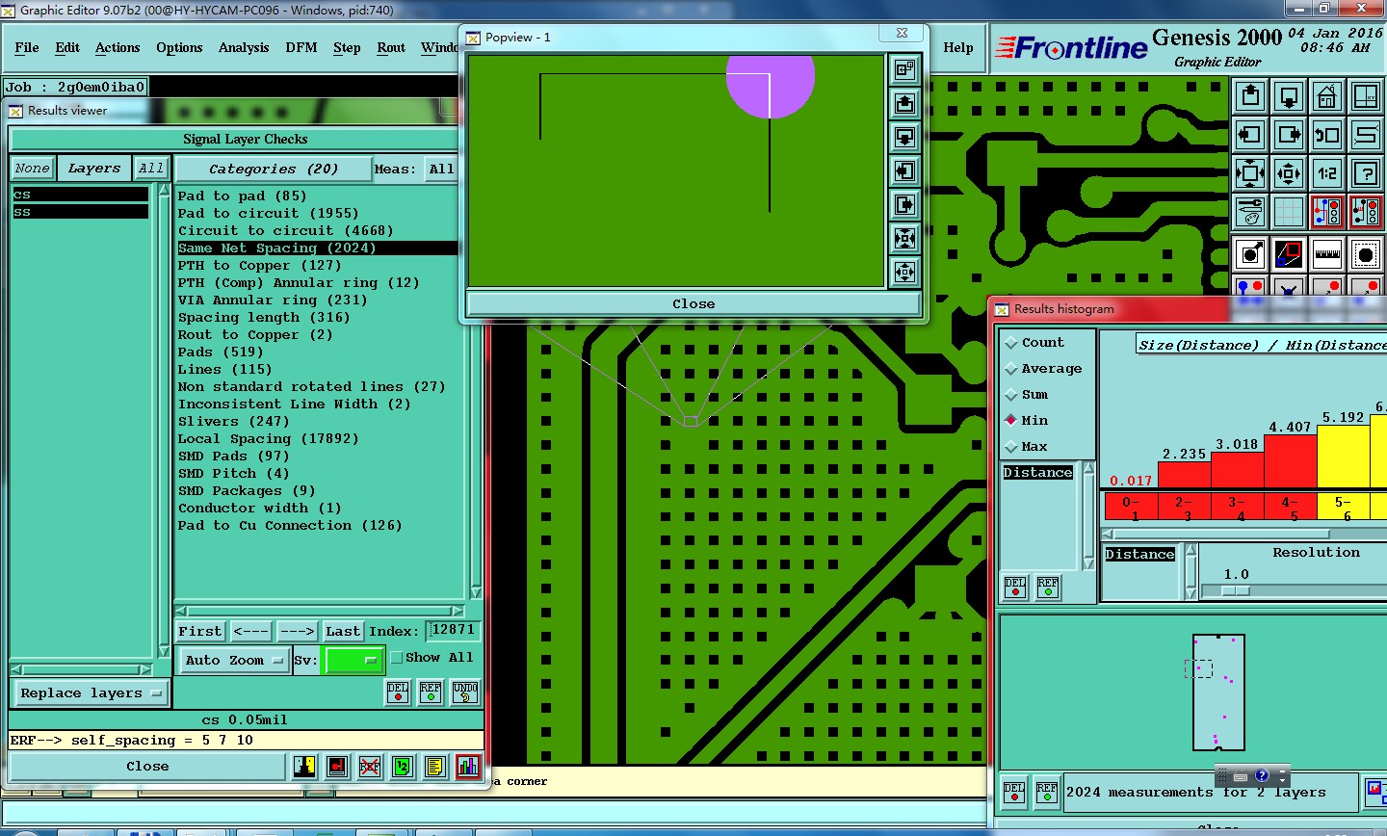Screen dimensions: 1387x836
Task: Click the previous zoom undo-view icon
Action: point(1327,136)
